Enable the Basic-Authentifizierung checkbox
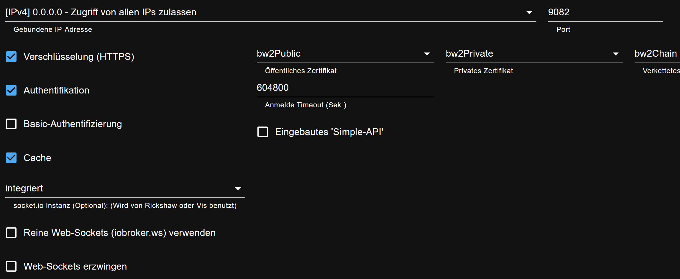Screen dimensions: 680x279 coord(11,124)
